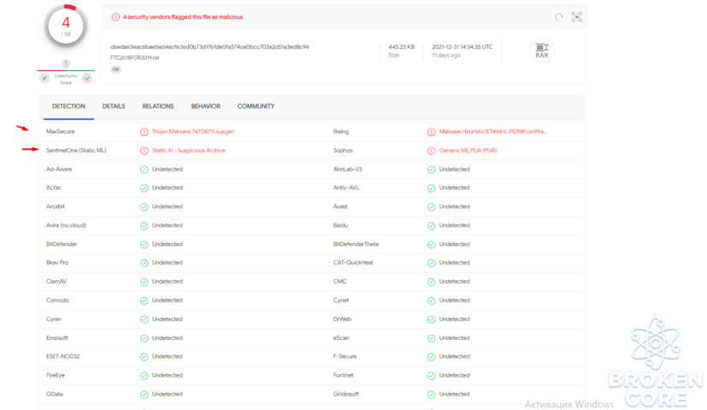
Task: Click the Sophos warning icon
Action: click(431, 151)
